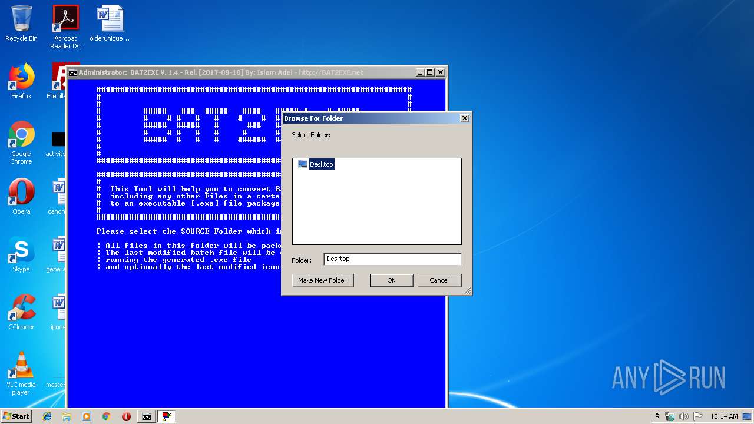Open Chrome from the taskbar
The width and height of the screenshot is (754, 424).
click(106, 416)
